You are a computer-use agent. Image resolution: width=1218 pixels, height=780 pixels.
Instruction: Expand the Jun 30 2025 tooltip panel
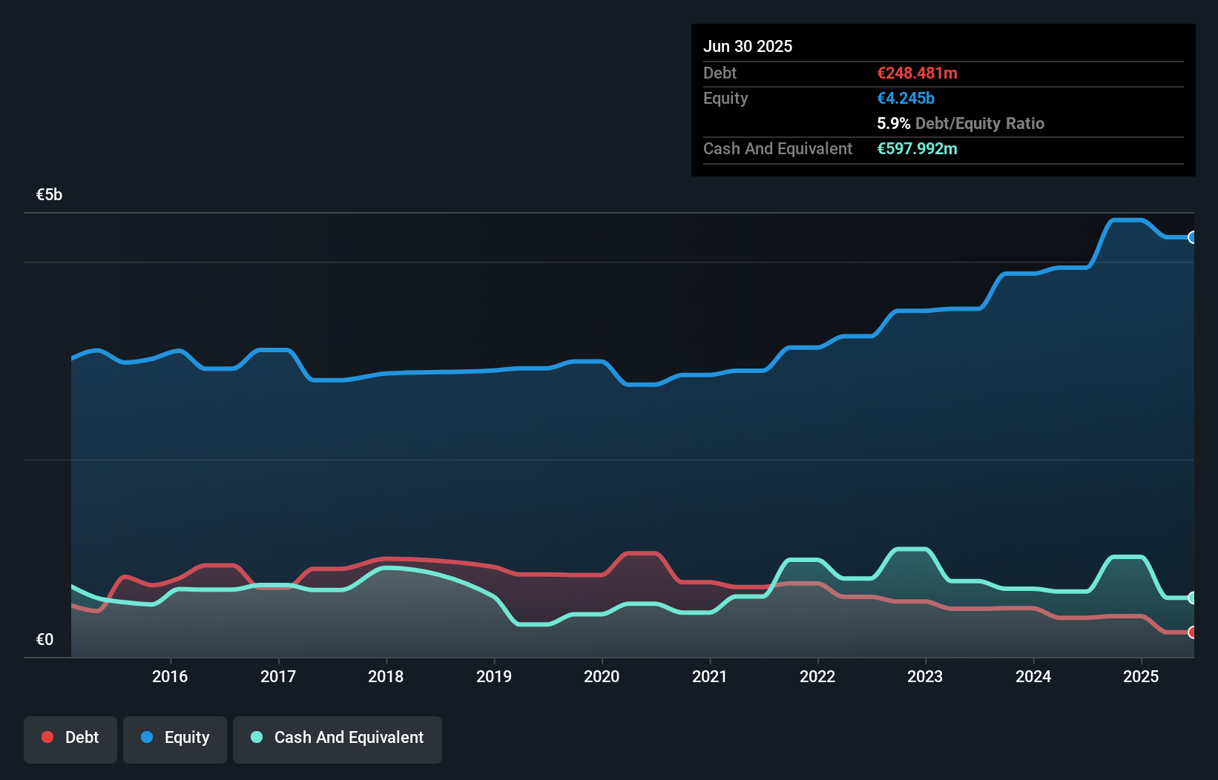tap(748, 46)
